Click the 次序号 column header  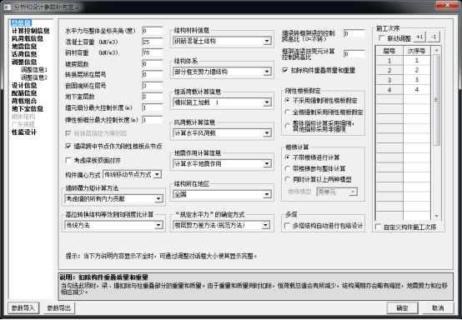pos(417,51)
